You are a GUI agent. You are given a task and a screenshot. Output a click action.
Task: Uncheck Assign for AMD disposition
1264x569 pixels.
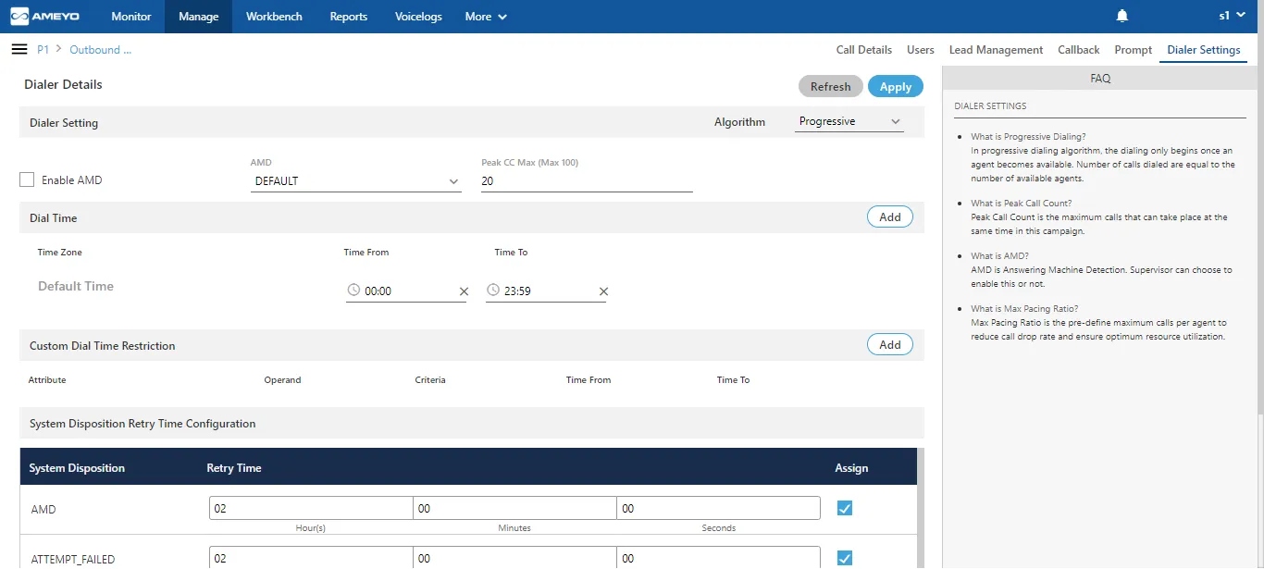pos(844,508)
